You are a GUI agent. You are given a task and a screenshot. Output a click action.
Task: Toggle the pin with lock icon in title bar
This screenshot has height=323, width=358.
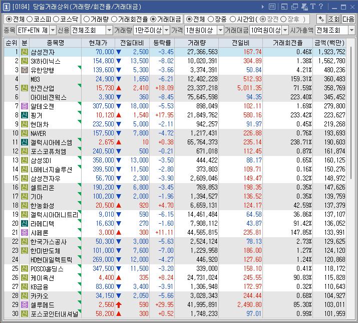[304, 7]
